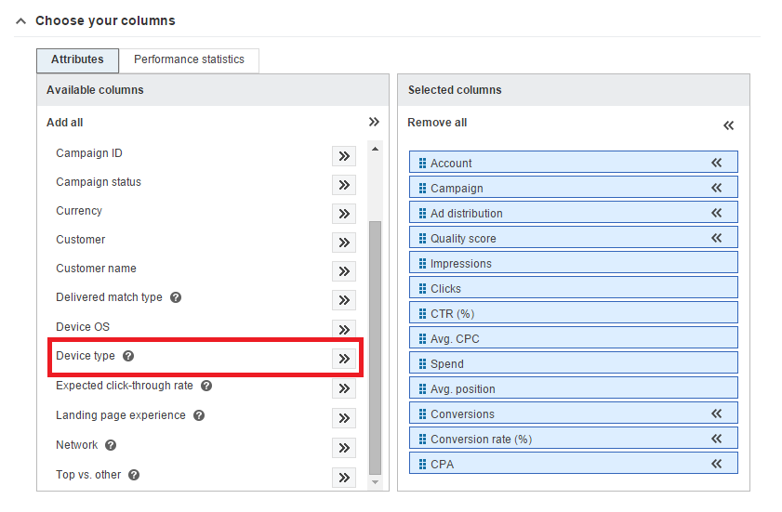Click add arrow next to Currency
Viewport: 782px width, 512px height.
[x=344, y=214]
